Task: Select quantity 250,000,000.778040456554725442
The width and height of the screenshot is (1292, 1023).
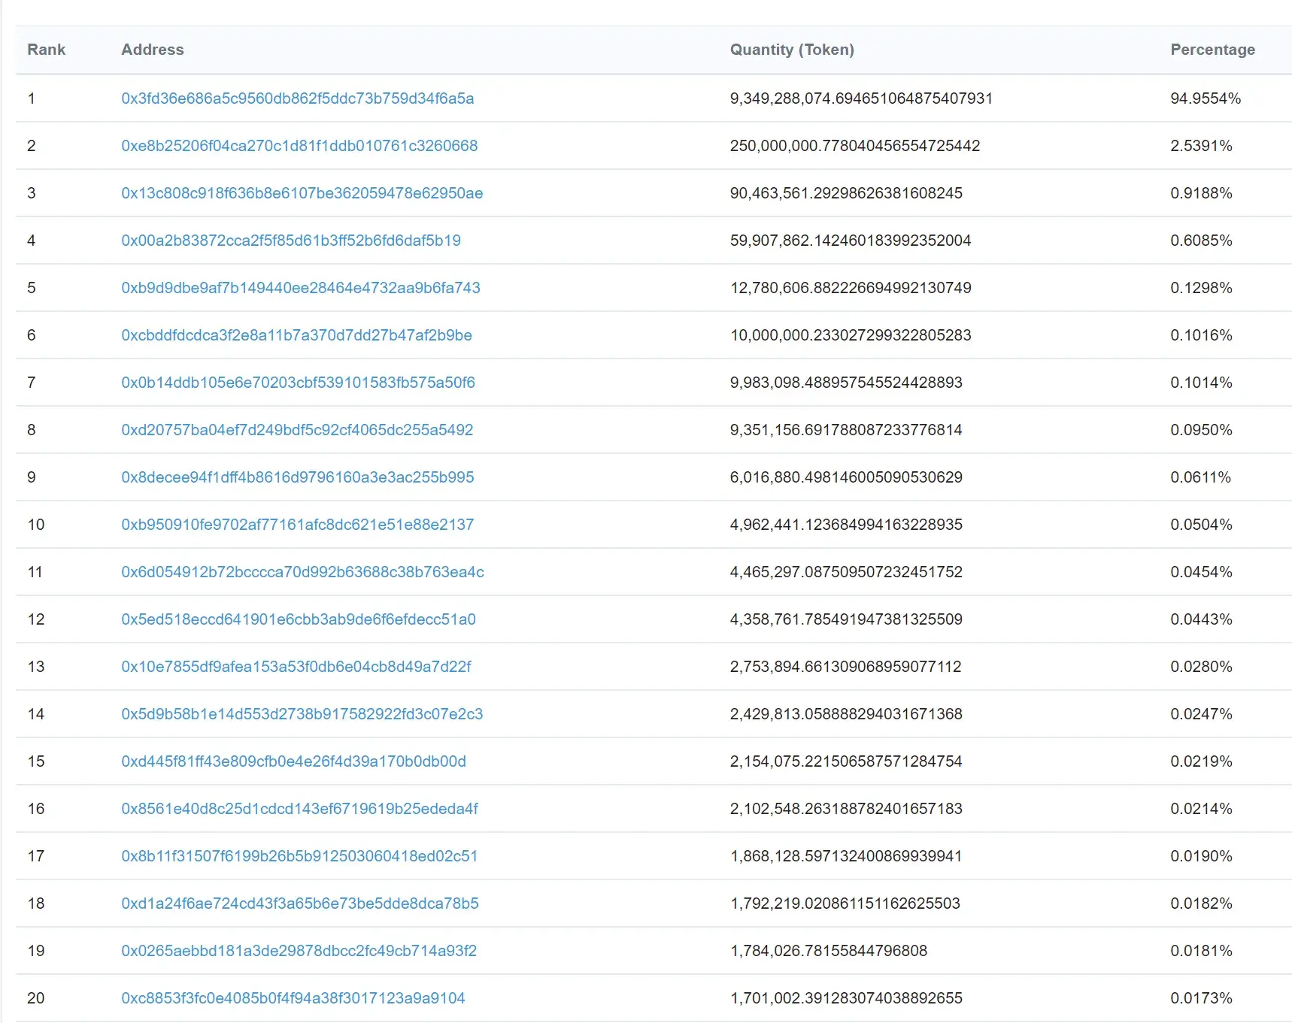Action: (855, 146)
